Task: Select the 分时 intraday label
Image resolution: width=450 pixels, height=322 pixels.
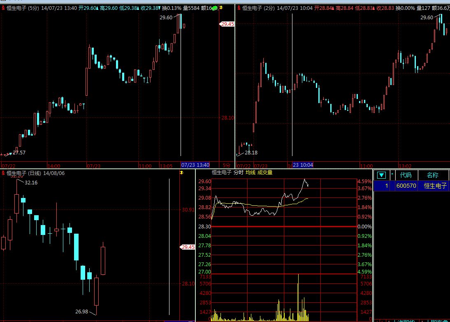Action: tap(239, 172)
